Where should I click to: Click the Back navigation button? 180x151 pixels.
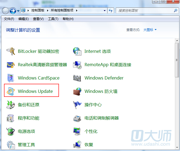[5, 11]
